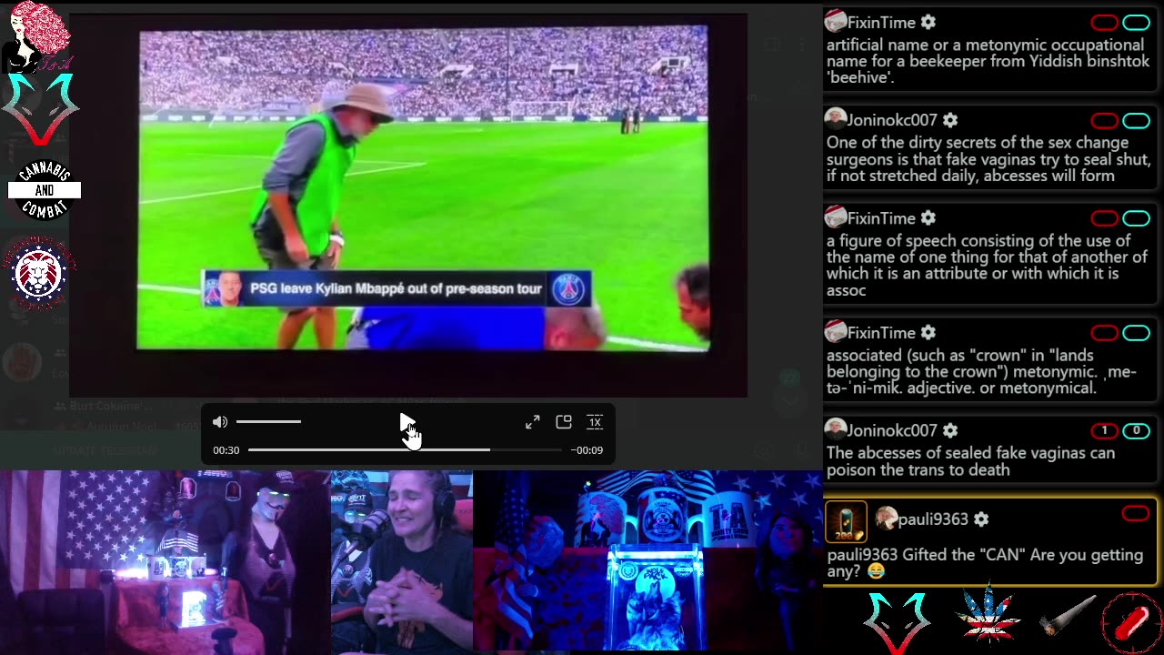Open gear on FixinTime's figure of speech message
Screen dimensions: 1164x655
[x=928, y=218]
